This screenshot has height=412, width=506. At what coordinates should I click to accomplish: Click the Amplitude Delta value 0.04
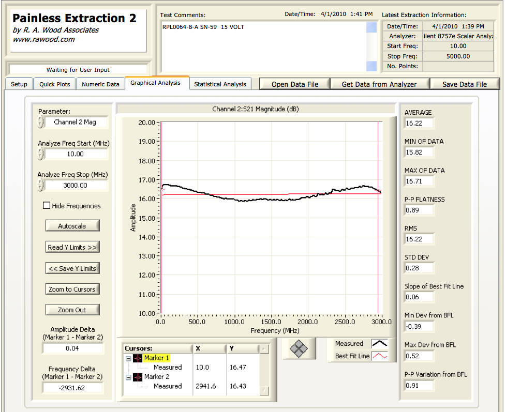72,348
